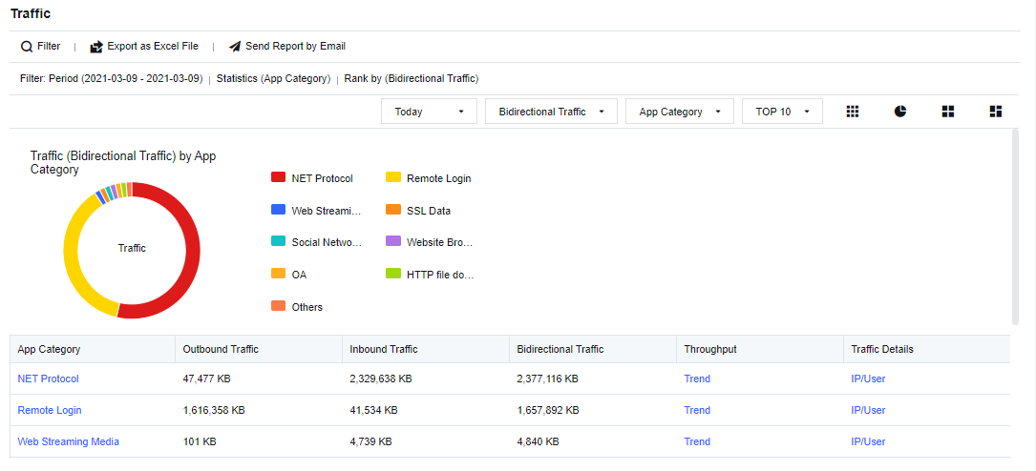Switch to the 3x3 grid view icon
Screen dimensions: 1036x471
pos(853,112)
